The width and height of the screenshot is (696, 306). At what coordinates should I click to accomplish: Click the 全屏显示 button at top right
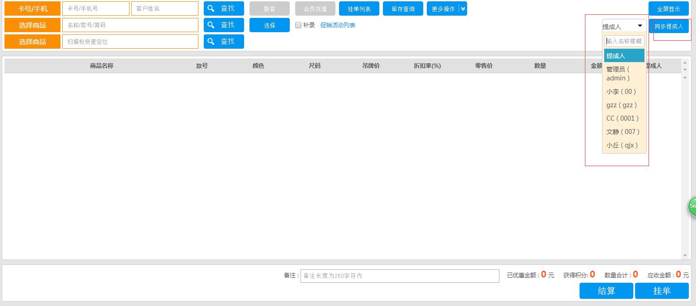click(668, 8)
